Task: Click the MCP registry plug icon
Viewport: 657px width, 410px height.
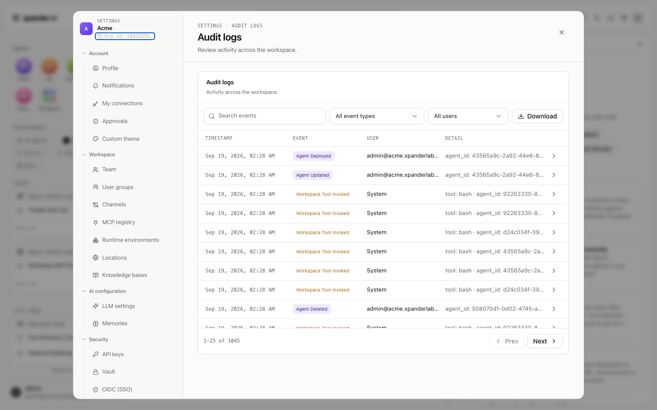Action: [x=96, y=222]
